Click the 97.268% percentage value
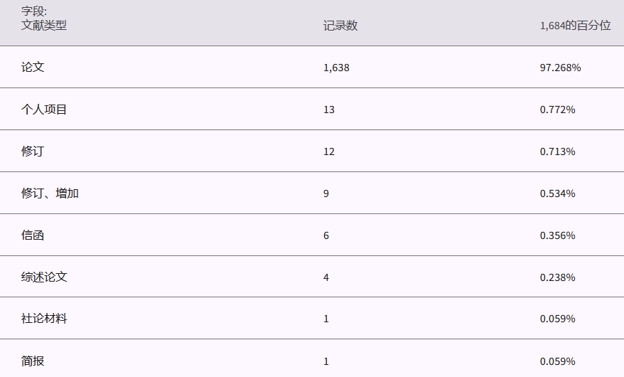Viewport: 624px width, 377px height. 560,68
